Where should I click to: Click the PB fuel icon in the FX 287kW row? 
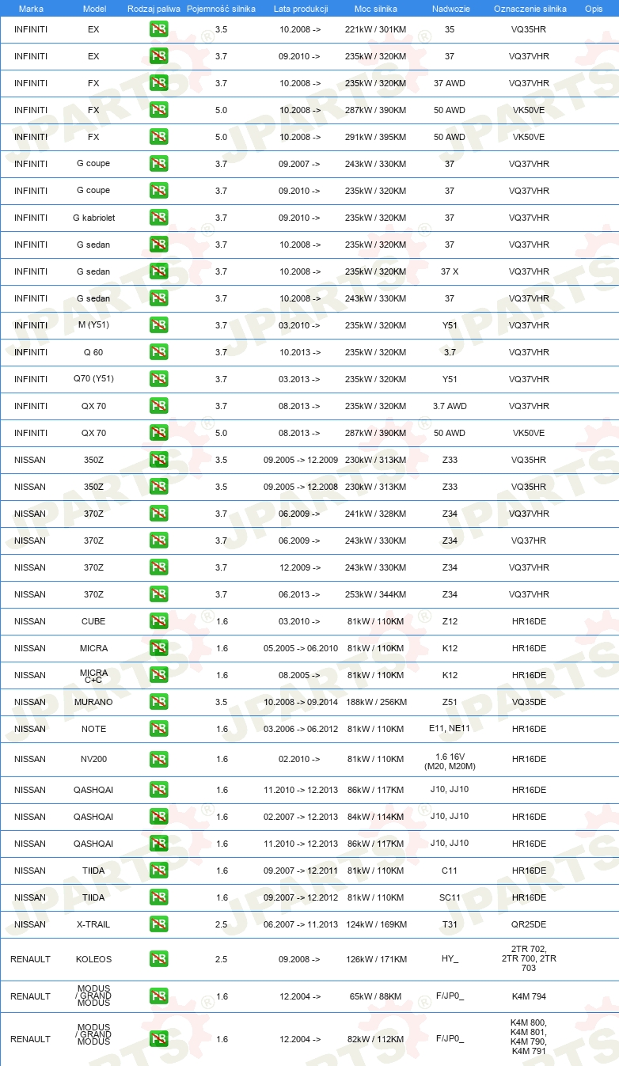(x=158, y=110)
